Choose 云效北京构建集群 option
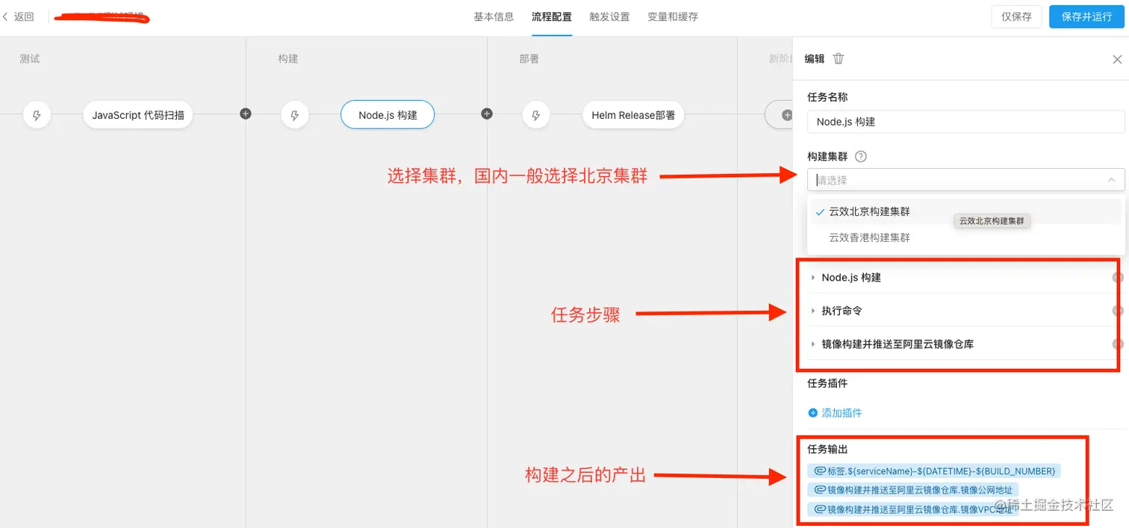Image resolution: width=1129 pixels, height=528 pixels. (965, 211)
